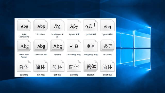Open the Sitka Subheading font icon
165x93 pixels.
pos(24,25)
